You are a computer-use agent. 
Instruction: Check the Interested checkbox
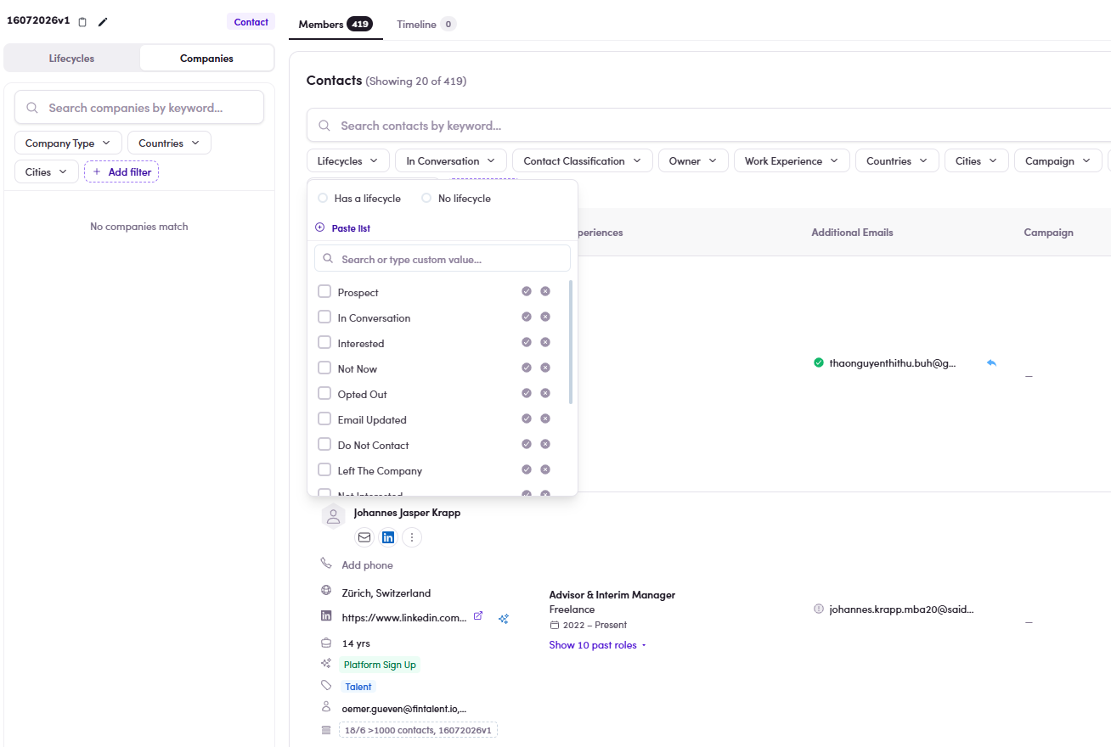tap(324, 342)
